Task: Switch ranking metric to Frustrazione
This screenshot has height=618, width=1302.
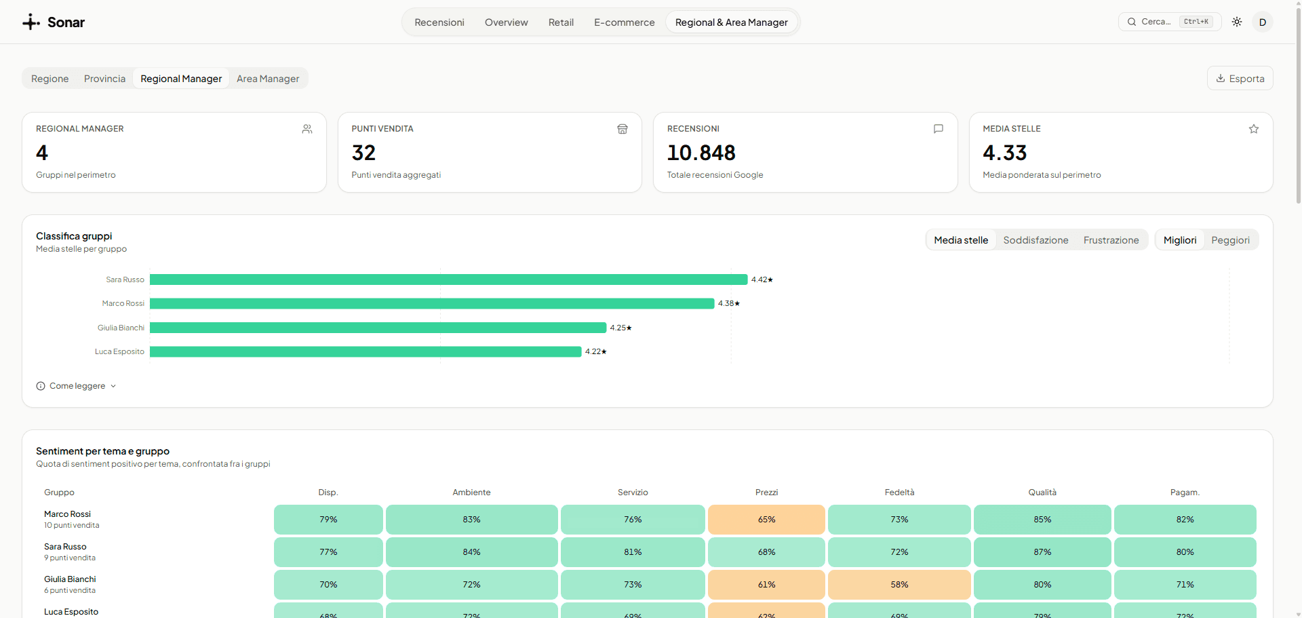Action: (x=1111, y=240)
